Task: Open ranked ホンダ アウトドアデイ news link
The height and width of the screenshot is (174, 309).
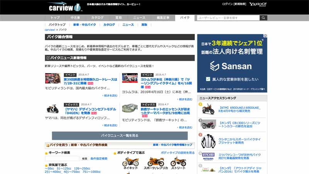Action: click(240, 170)
